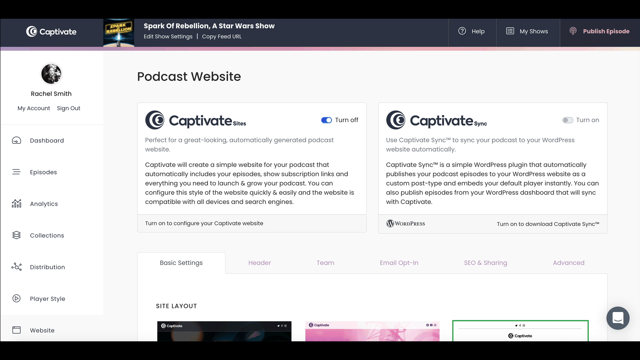
Task: Click Copy Feed URL link
Action: (222, 36)
